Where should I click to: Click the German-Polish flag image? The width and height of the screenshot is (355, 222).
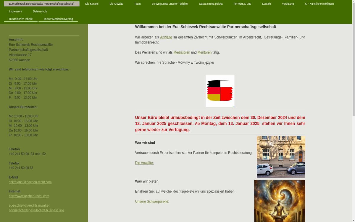220,91
